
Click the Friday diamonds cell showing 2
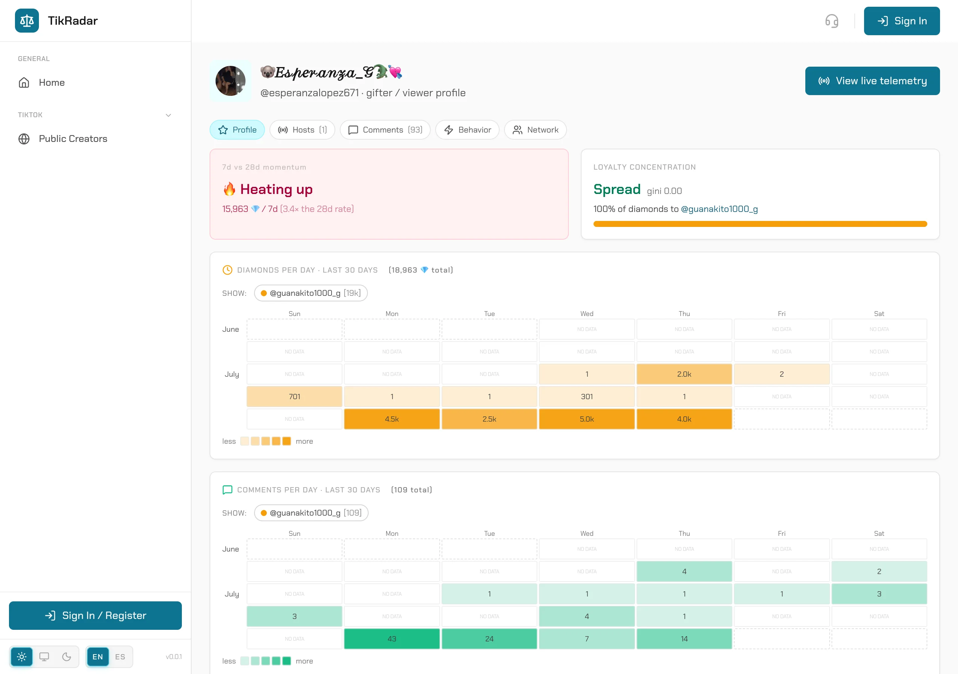(781, 374)
